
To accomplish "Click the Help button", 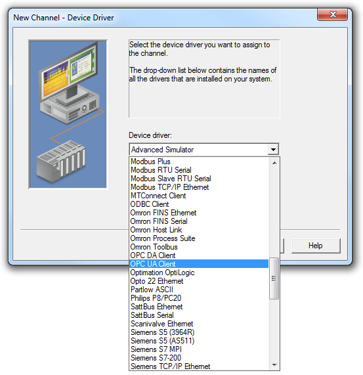I will click(x=316, y=246).
